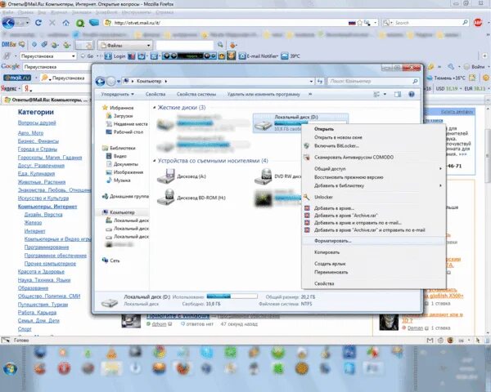The image size is (491, 392).
Task: Choose Rename in the context menu
Action: coord(331,272)
